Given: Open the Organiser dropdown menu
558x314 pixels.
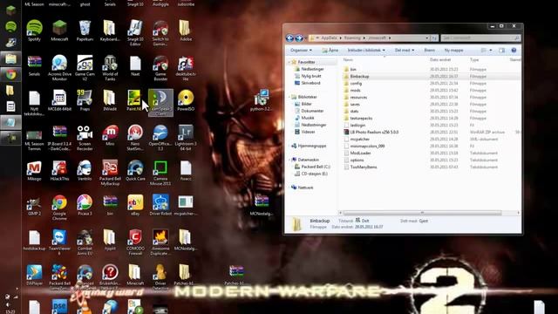Looking at the screenshot, I should tap(301, 51).
